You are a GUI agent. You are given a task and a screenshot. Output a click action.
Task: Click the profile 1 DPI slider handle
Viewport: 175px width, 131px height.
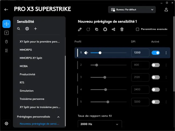(x=100, y=53)
